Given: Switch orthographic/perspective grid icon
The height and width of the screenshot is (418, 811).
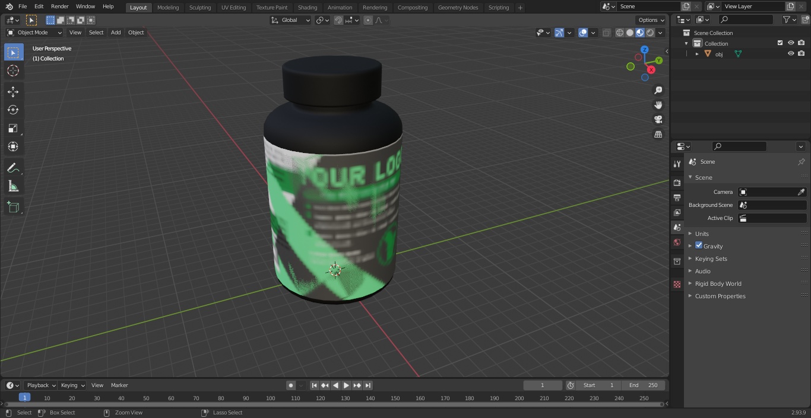Looking at the screenshot, I should (658, 134).
